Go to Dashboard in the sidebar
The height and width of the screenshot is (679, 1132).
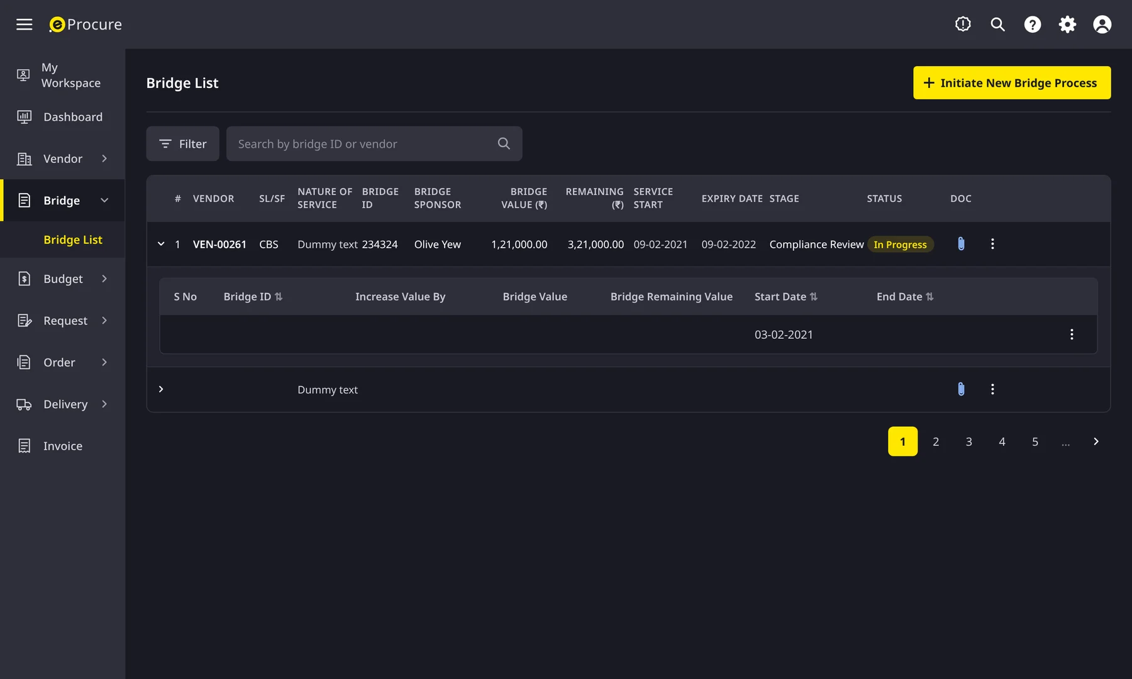[62, 117]
